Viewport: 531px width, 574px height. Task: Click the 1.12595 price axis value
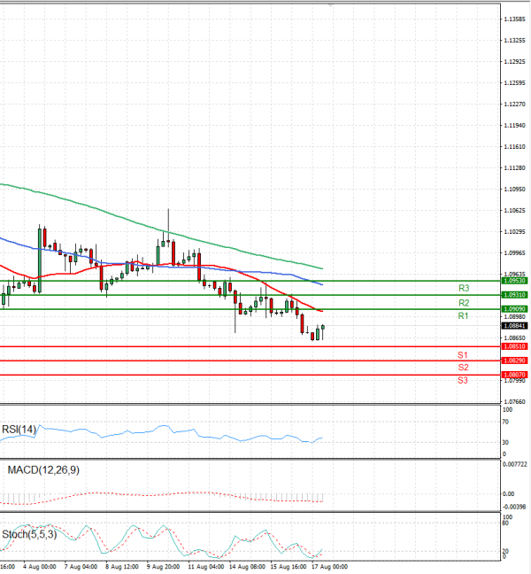(x=514, y=82)
